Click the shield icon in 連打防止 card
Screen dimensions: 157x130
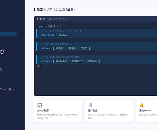pos(90,105)
